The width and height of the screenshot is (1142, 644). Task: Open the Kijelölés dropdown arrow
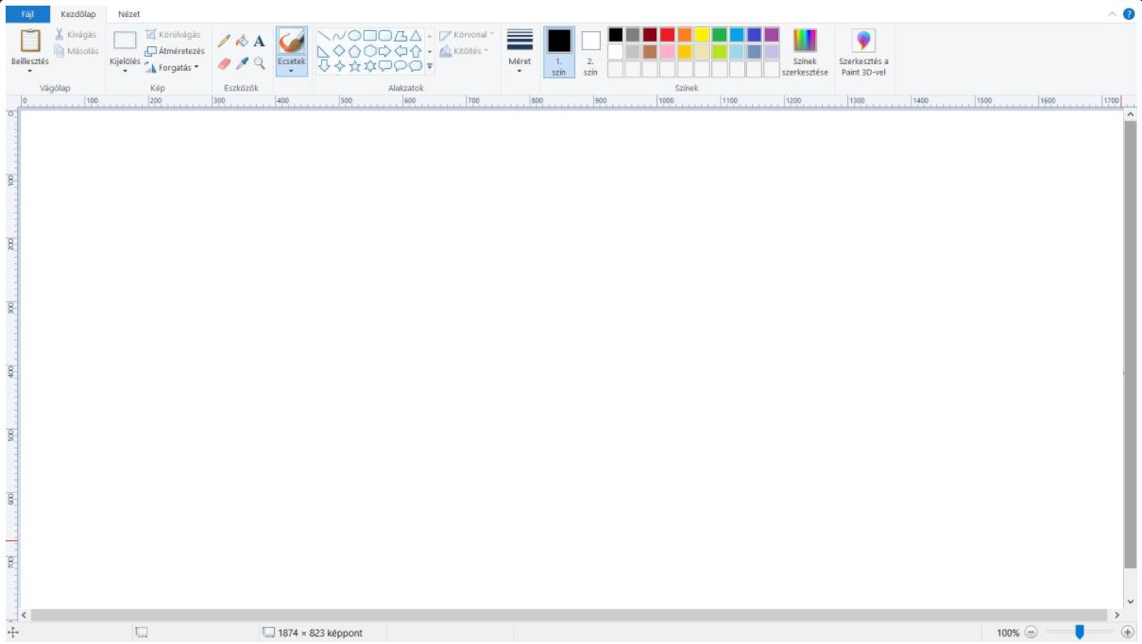(125, 71)
